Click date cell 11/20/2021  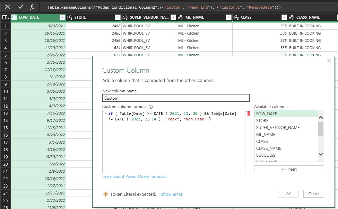(x=38, y=48)
